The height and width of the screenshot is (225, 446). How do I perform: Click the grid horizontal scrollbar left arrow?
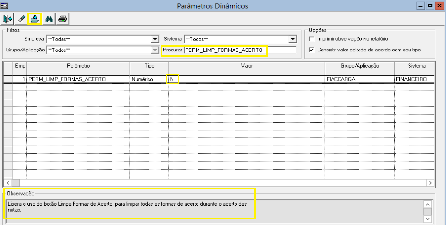click(8, 183)
